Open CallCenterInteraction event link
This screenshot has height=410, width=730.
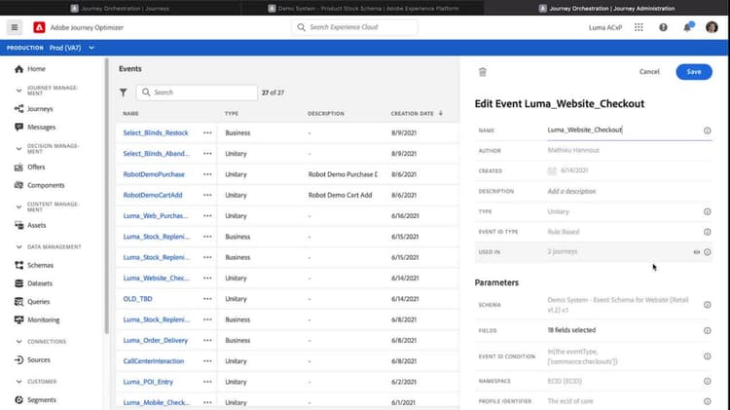153,361
